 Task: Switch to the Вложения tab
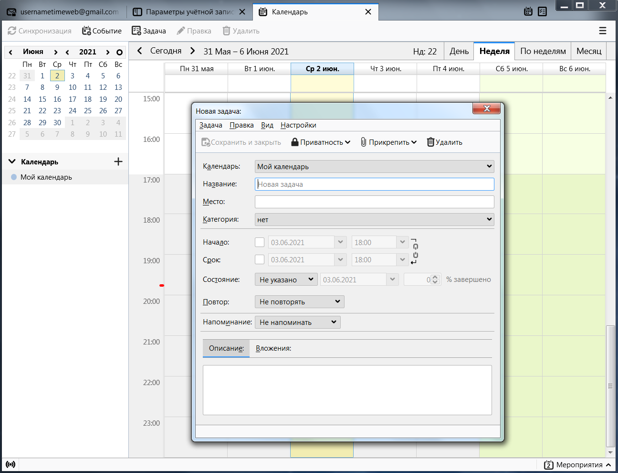(x=273, y=348)
